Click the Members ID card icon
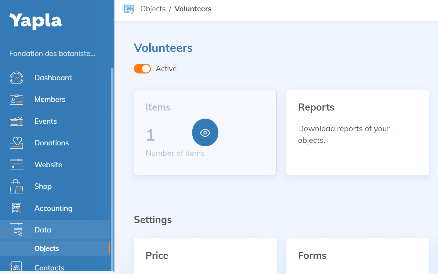This screenshot has width=438, height=274. tap(16, 100)
